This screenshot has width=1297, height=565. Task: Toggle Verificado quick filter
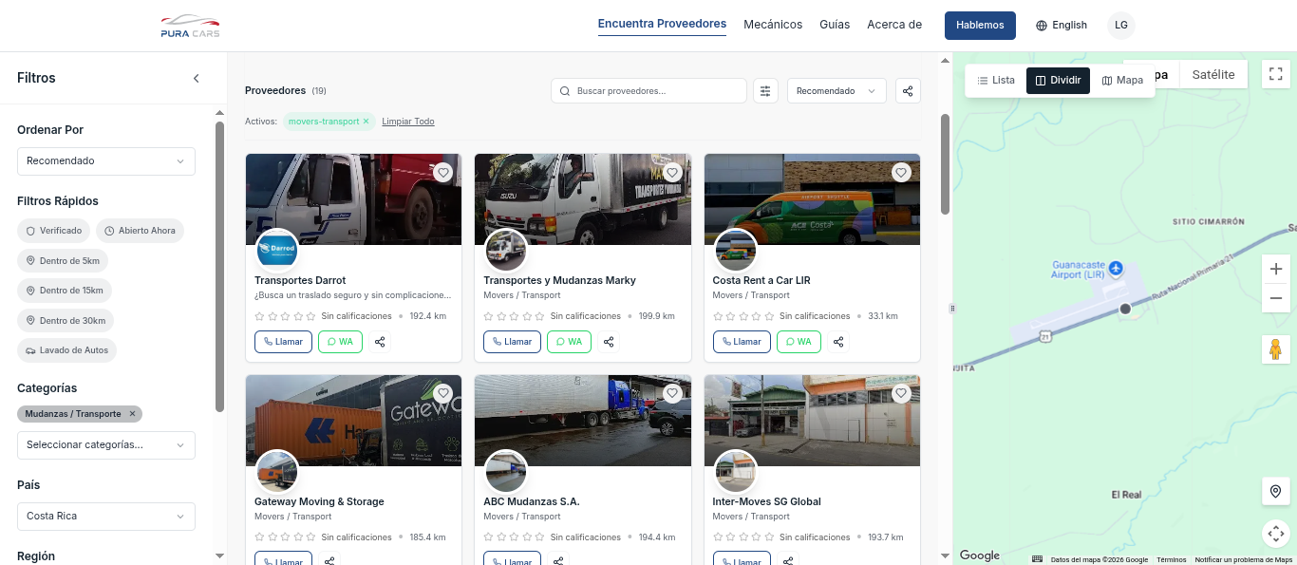[x=54, y=231]
